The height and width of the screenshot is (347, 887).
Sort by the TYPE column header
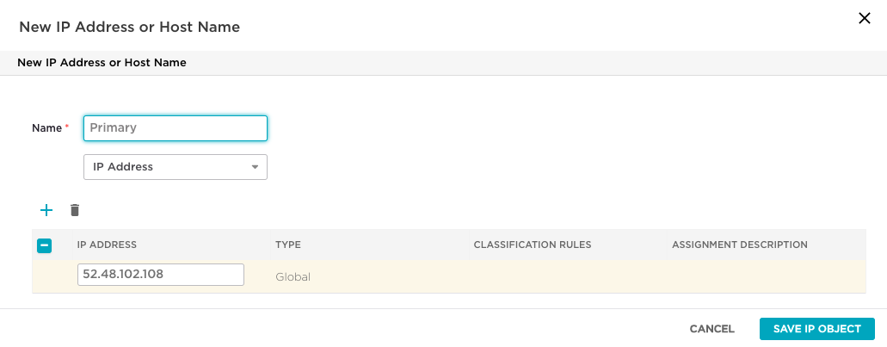click(x=288, y=245)
